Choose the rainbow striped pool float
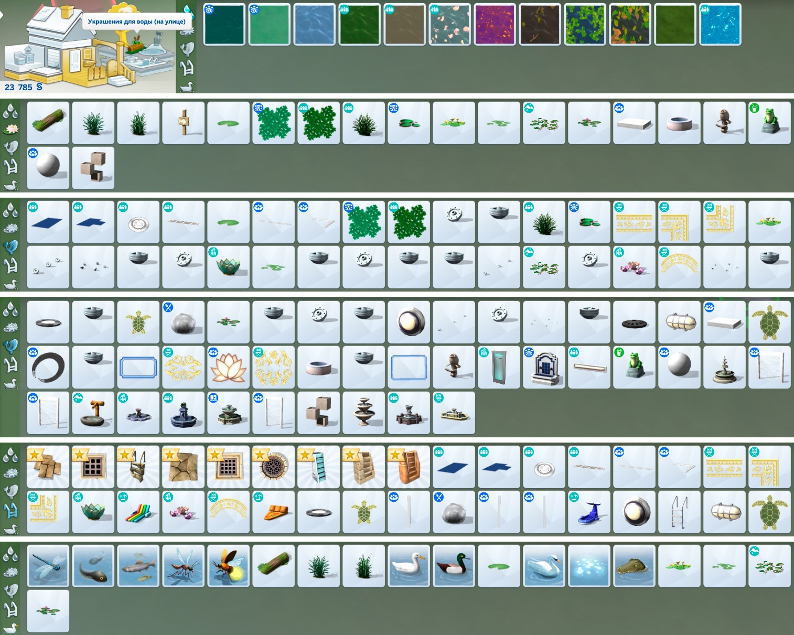Viewport: 794px width, 635px height. tap(138, 512)
